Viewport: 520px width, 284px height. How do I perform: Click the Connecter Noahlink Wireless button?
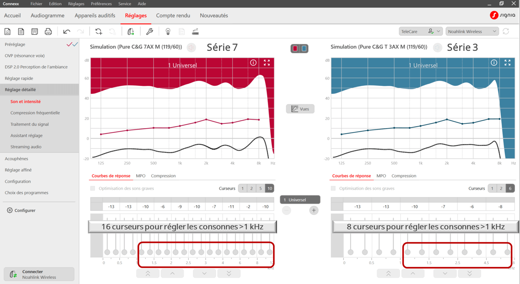pyautogui.click(x=39, y=274)
